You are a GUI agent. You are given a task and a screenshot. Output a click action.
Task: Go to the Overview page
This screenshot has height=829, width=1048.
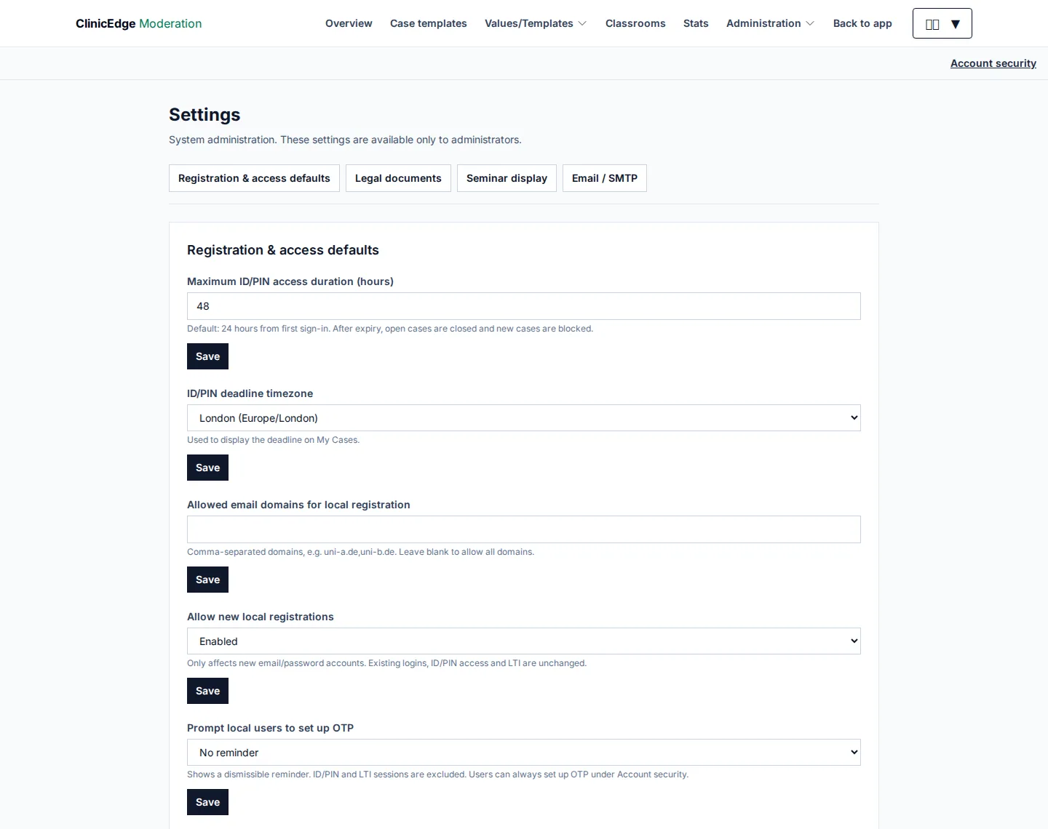[x=349, y=23]
